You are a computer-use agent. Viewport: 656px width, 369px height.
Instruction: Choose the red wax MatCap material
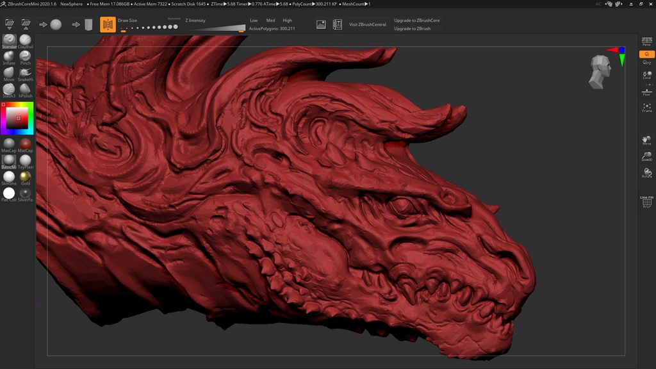[x=25, y=145]
